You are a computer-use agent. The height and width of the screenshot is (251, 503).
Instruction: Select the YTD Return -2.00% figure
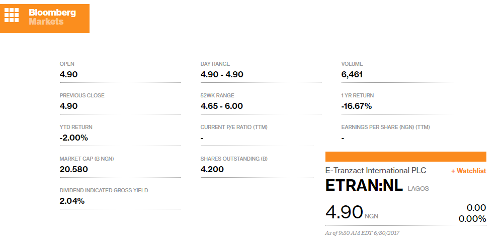(x=73, y=138)
